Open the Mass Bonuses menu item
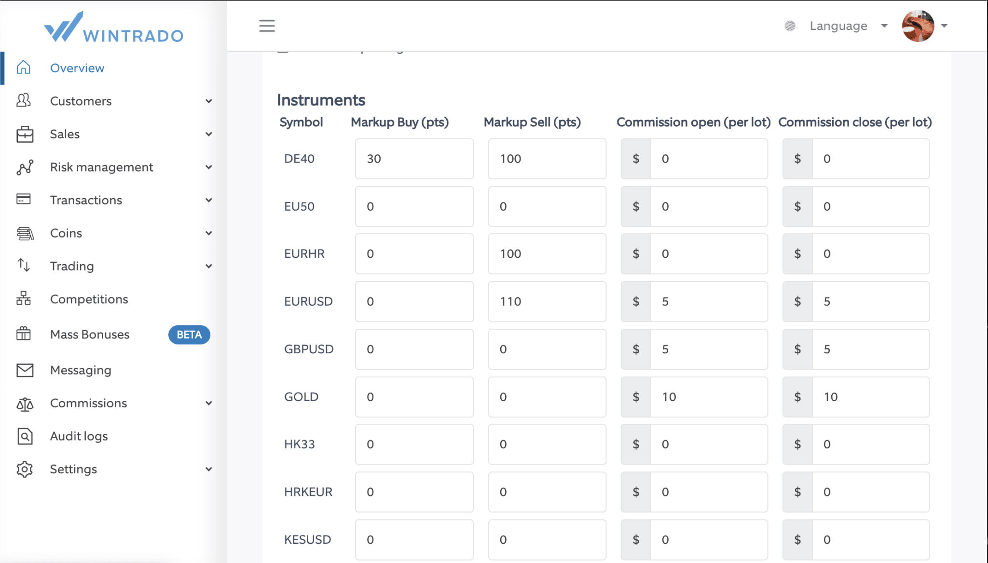This screenshot has height=563, width=988. (90, 335)
